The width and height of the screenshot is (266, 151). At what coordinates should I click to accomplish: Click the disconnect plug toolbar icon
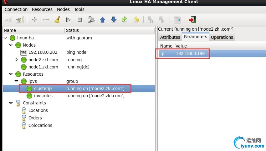[x=20, y=20]
